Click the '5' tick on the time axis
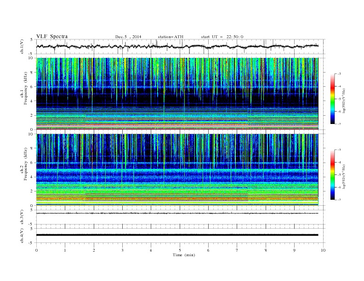The image size is (364, 281). (x=180, y=250)
